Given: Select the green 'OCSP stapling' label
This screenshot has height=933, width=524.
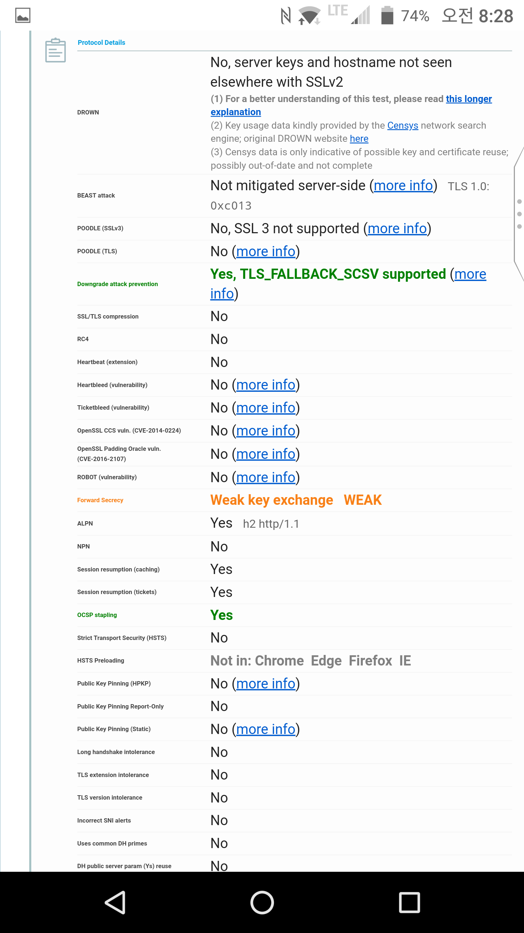Looking at the screenshot, I should point(97,615).
